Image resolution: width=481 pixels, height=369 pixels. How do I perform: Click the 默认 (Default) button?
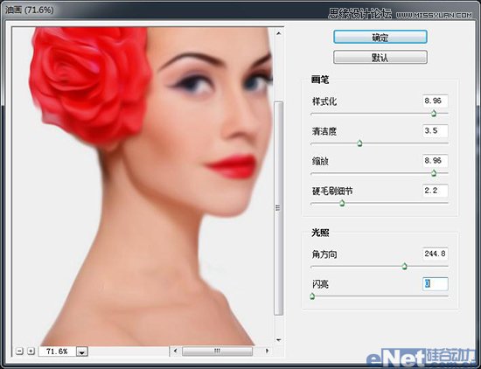tap(380, 57)
